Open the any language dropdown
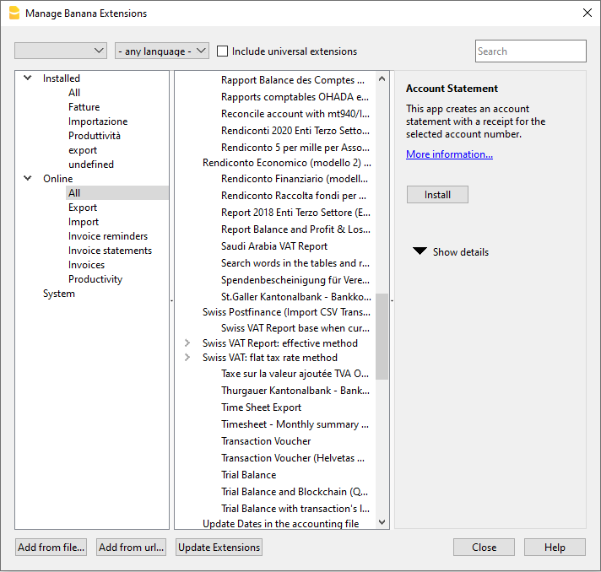The width and height of the screenshot is (601, 572). 162,51
